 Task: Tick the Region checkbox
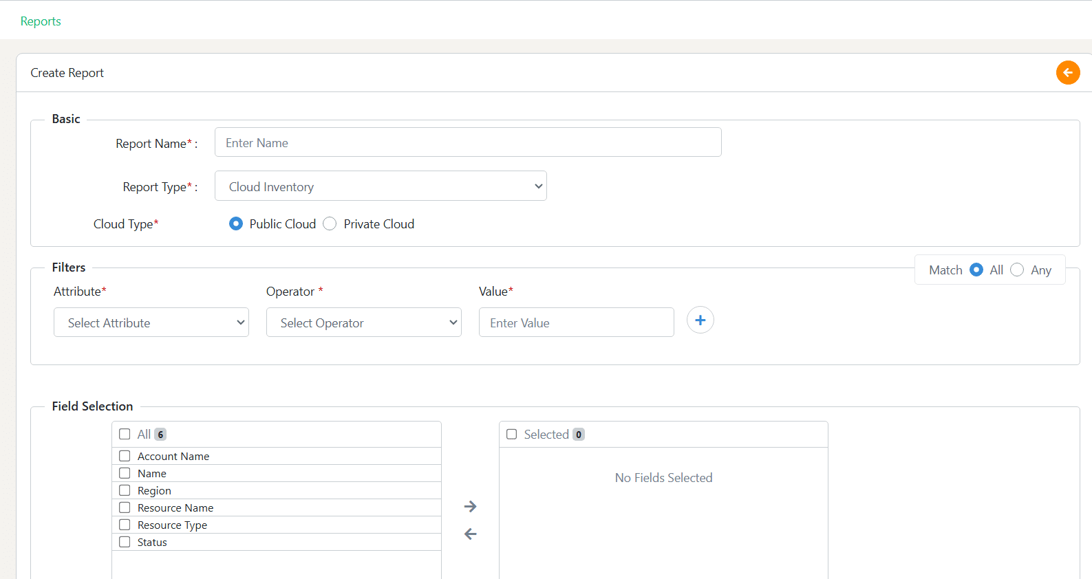125,490
